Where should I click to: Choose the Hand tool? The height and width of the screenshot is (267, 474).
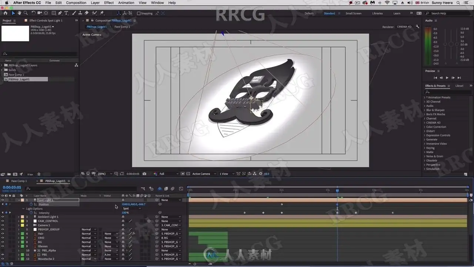pyautogui.click(x=20, y=13)
